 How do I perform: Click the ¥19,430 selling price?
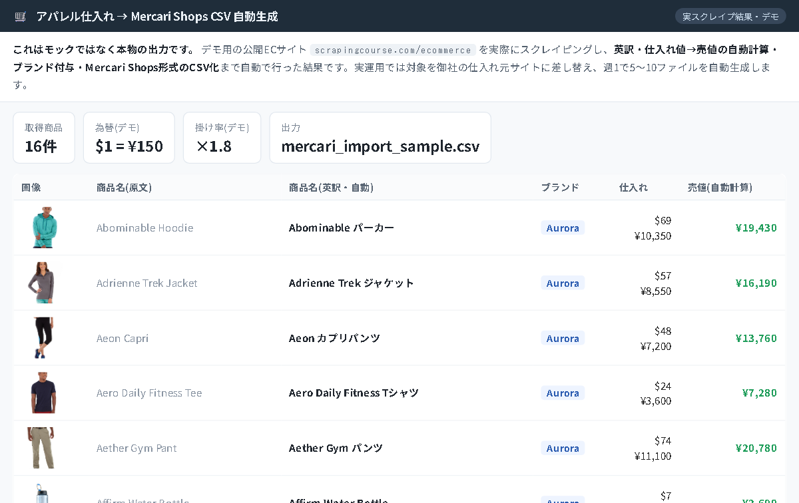(x=756, y=228)
